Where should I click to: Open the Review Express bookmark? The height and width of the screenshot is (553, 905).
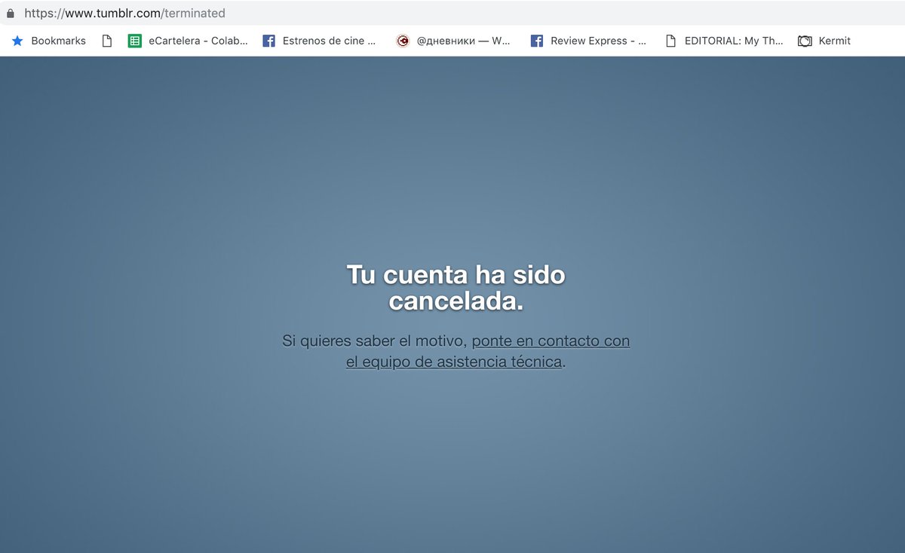point(588,41)
